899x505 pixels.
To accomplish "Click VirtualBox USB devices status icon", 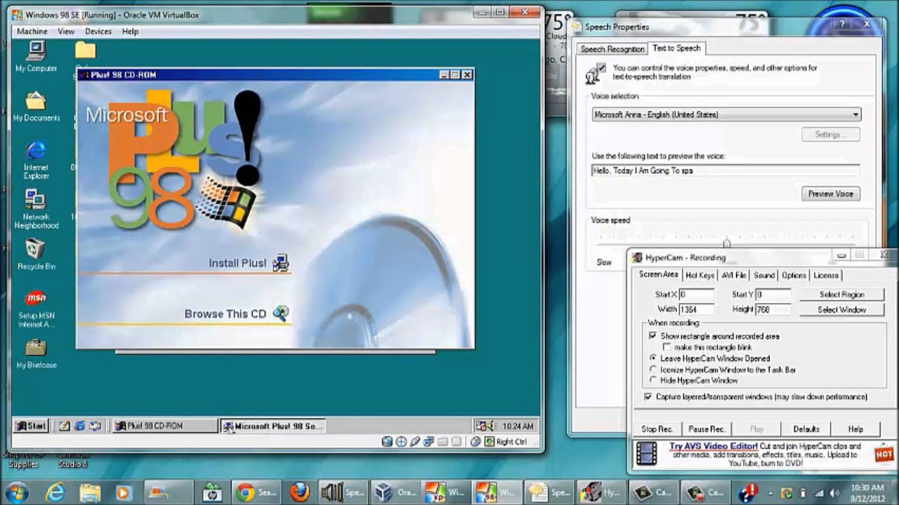I will pyautogui.click(x=415, y=442).
